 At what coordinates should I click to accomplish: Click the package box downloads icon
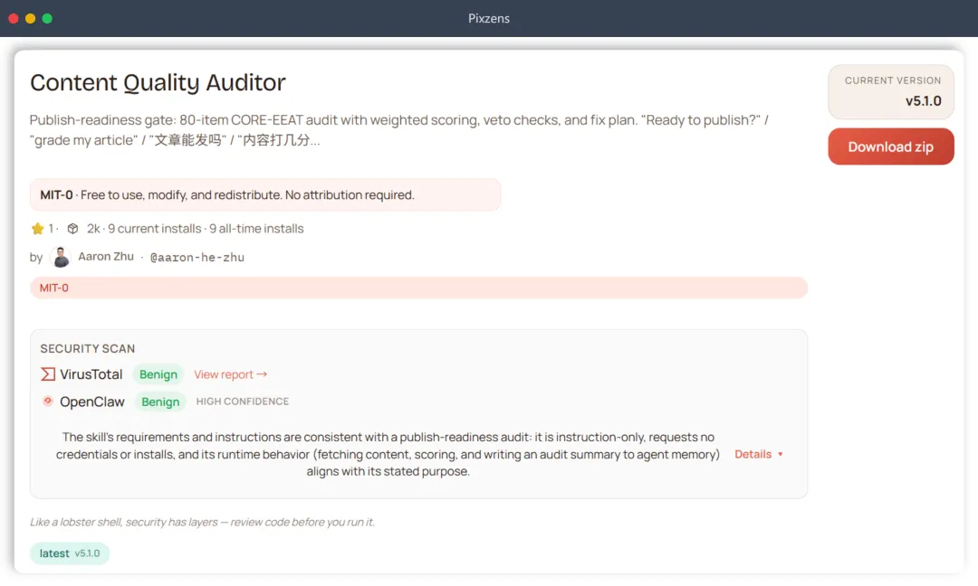[73, 229]
